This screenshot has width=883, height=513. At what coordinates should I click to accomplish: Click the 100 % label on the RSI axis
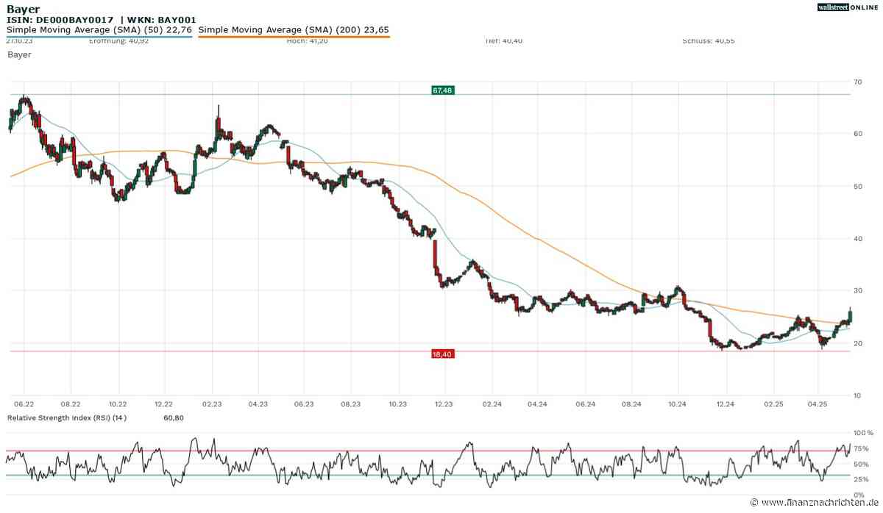pyautogui.click(x=862, y=434)
